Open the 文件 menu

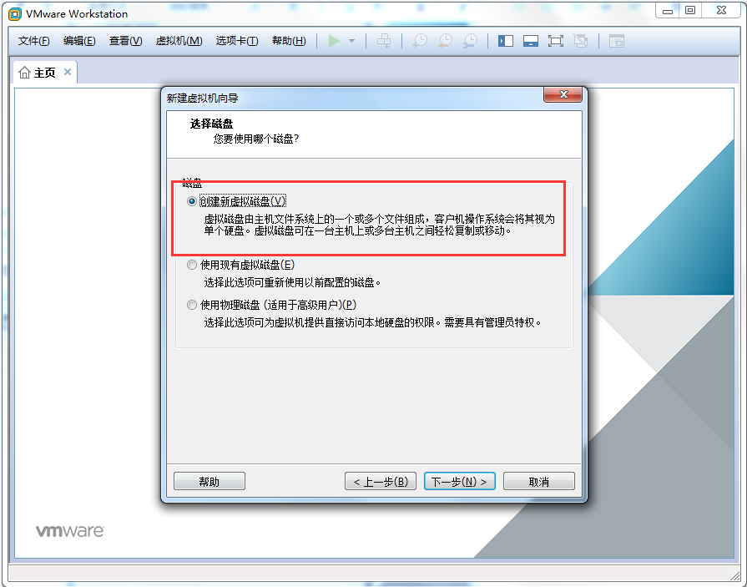pyautogui.click(x=34, y=41)
